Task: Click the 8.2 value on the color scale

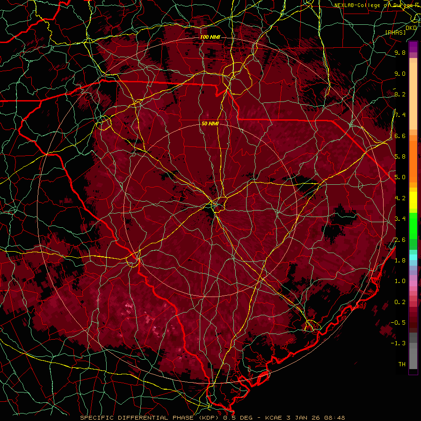Action: (400, 94)
